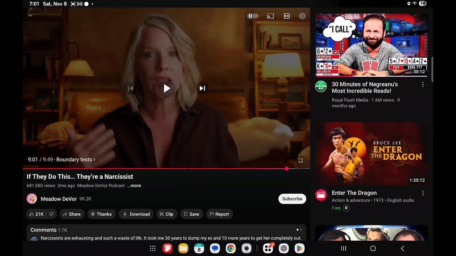Toggle the autoplay switch
The image size is (456, 256).
click(x=253, y=16)
